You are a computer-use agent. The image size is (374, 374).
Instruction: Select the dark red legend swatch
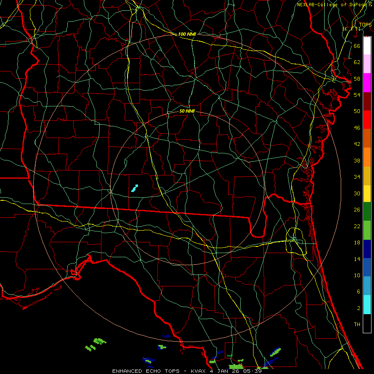click(x=367, y=101)
